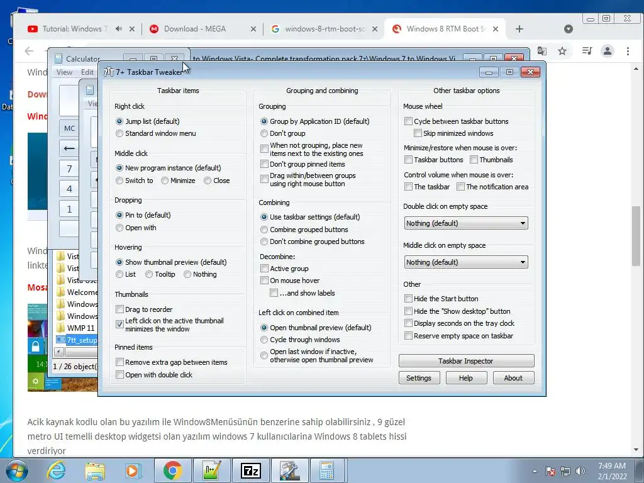Select the 7tt_setup file row
The height and width of the screenshot is (483, 644).
77,340
